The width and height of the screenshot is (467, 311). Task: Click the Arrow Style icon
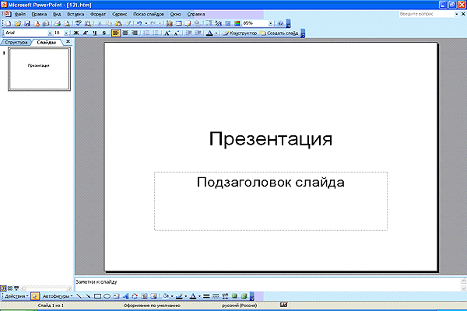(225, 296)
